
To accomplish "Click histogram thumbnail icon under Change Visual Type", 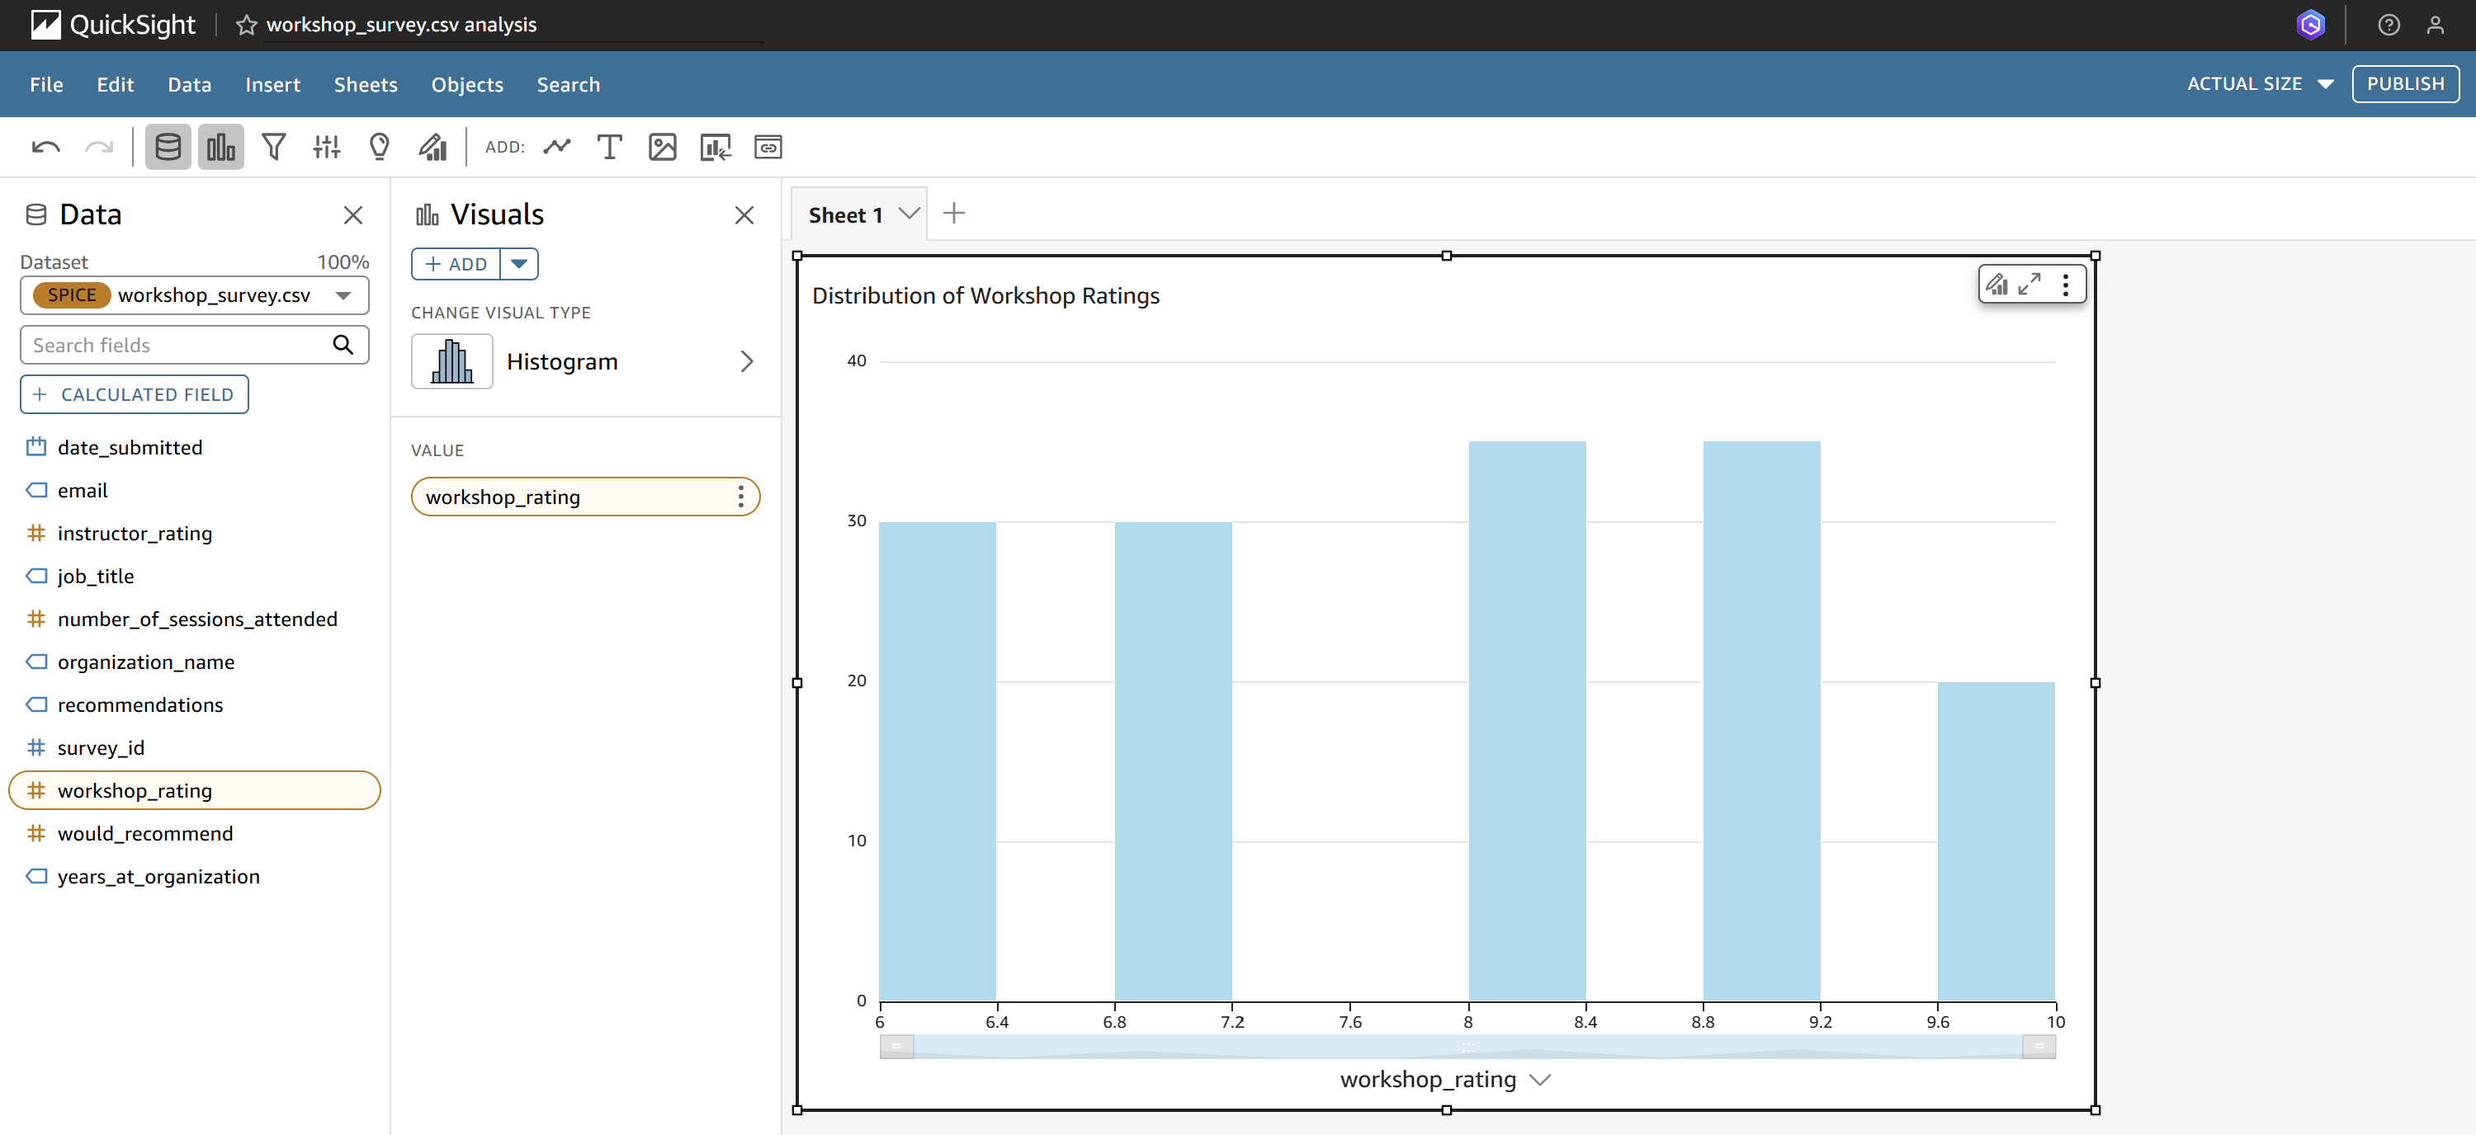I will coord(451,361).
